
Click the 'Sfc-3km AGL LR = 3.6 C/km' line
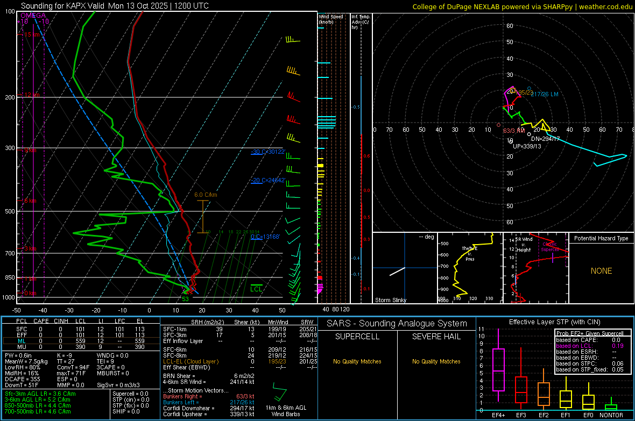[x=40, y=394]
